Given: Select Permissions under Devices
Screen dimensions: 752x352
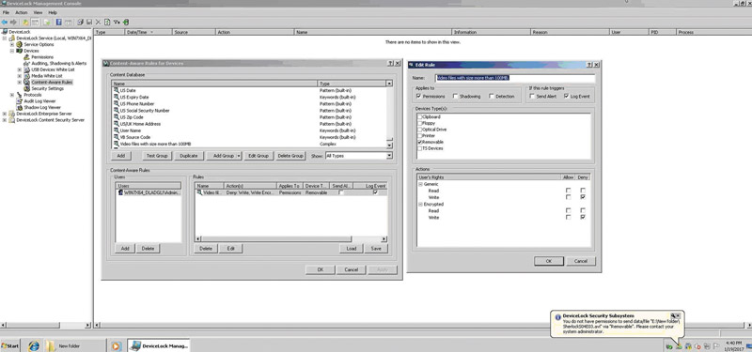Looking at the screenshot, I should 42,57.
